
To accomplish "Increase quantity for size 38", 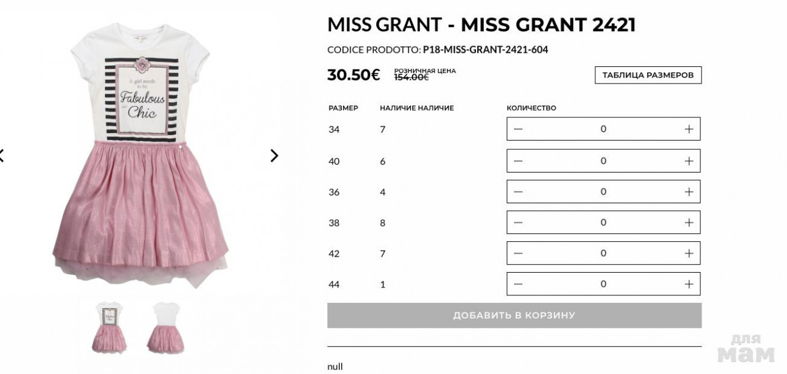I will tap(689, 222).
